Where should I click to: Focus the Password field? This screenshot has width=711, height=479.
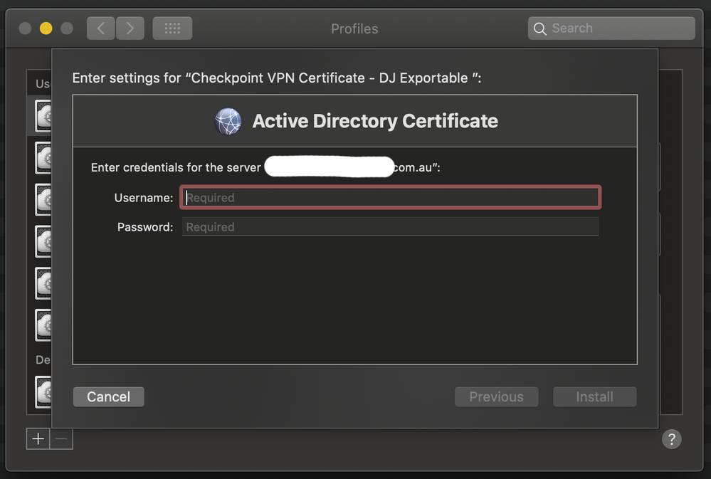(x=391, y=227)
